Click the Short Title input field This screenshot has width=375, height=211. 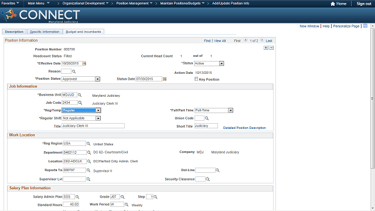(x=206, y=126)
